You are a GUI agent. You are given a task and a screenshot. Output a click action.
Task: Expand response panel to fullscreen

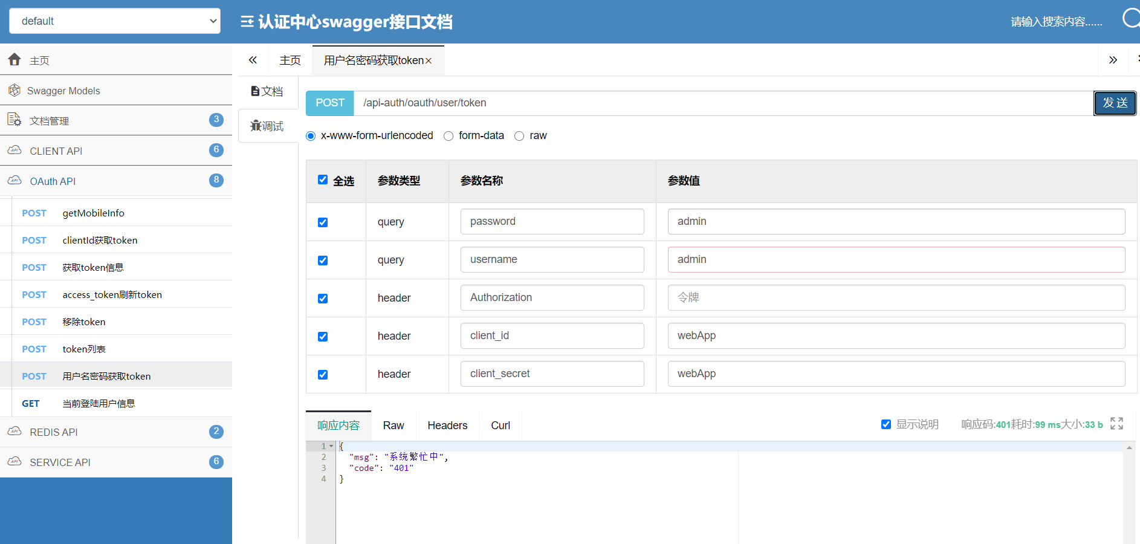1117,424
